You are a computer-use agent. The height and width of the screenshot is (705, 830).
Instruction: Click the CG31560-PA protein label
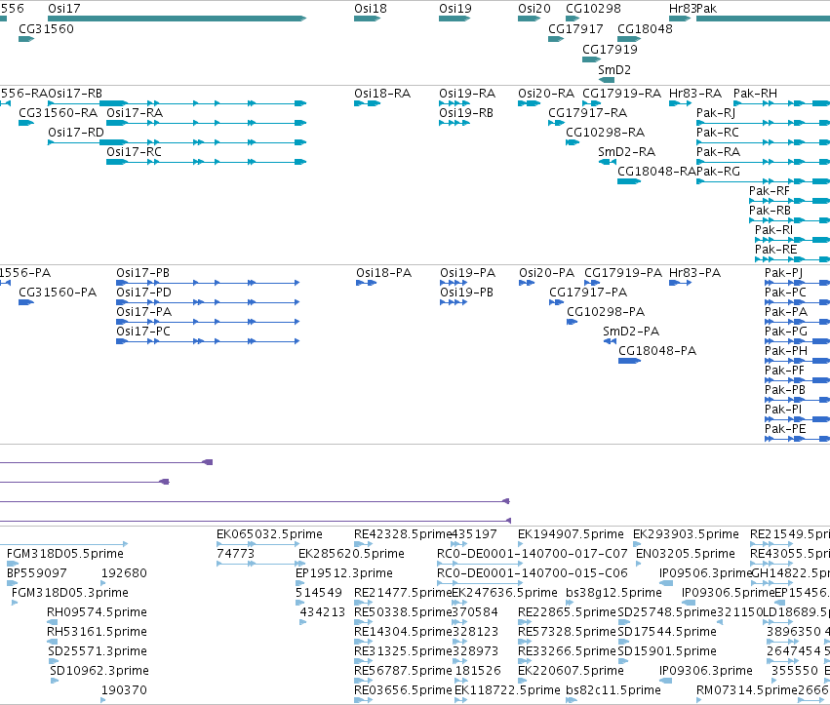click(x=58, y=293)
